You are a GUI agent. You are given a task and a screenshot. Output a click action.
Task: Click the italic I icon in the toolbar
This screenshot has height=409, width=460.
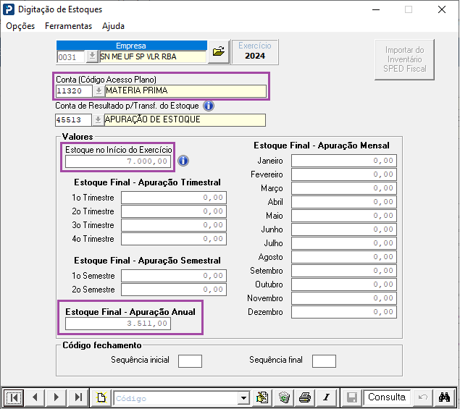point(327,397)
